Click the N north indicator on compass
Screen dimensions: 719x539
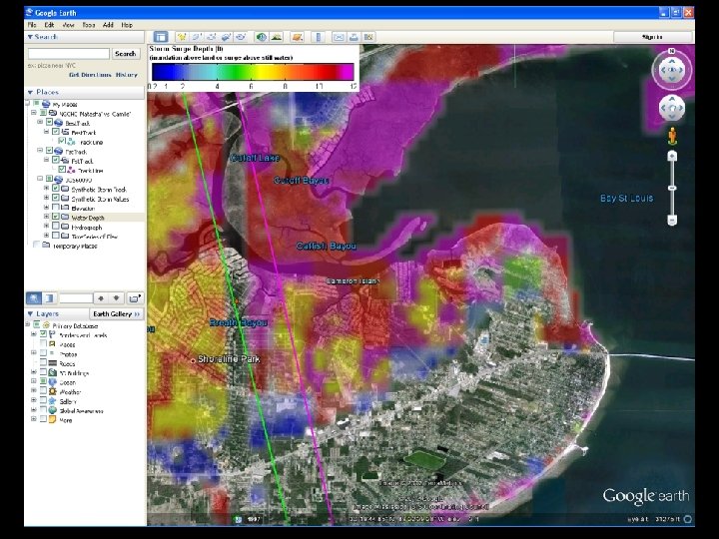click(x=672, y=51)
